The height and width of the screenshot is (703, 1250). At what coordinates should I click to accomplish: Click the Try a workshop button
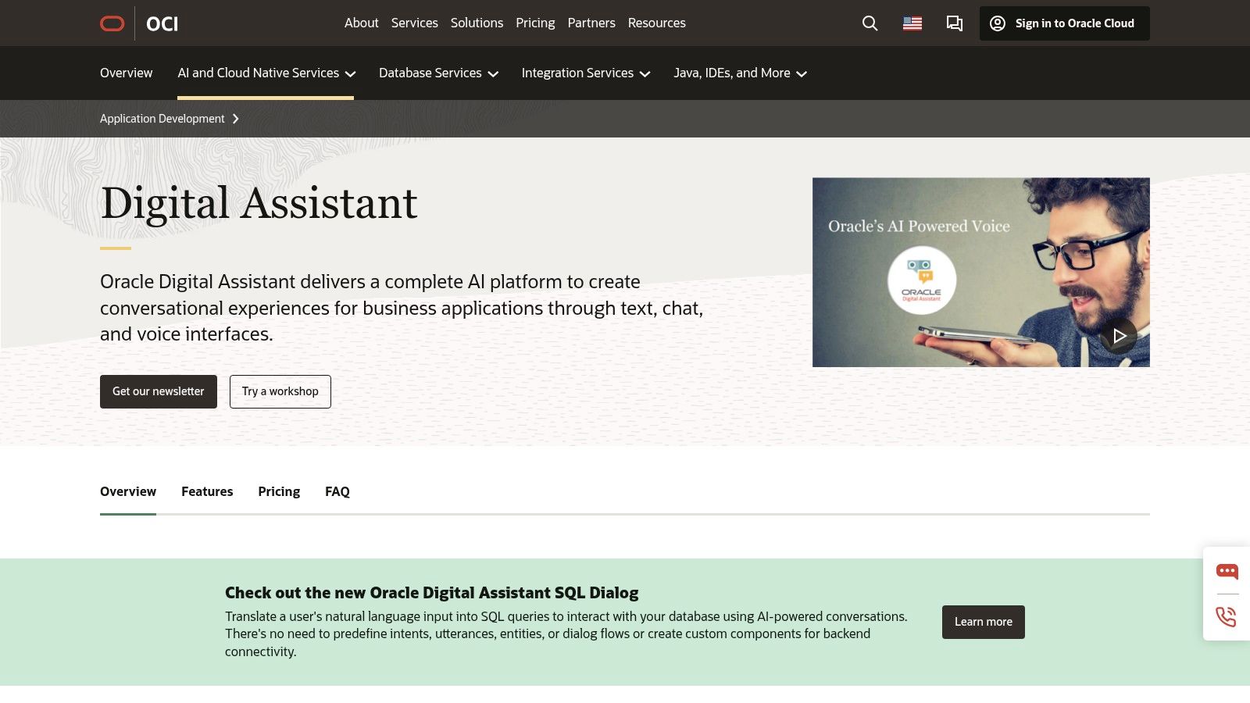(x=280, y=391)
